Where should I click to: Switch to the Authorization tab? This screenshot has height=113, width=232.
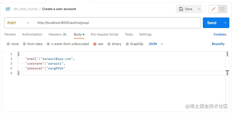32,34
